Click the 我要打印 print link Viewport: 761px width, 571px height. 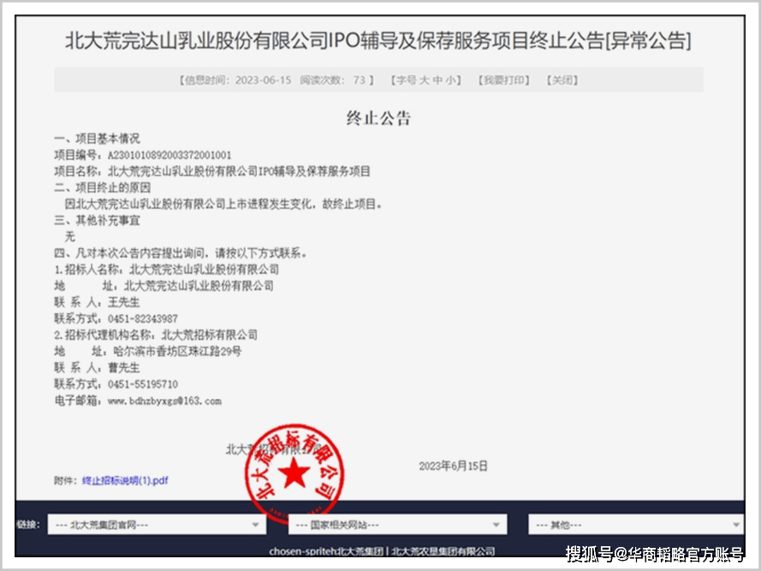(504, 80)
